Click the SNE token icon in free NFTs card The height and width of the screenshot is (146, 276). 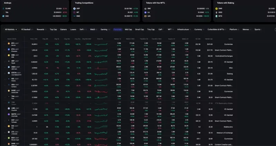[x=145, y=8]
